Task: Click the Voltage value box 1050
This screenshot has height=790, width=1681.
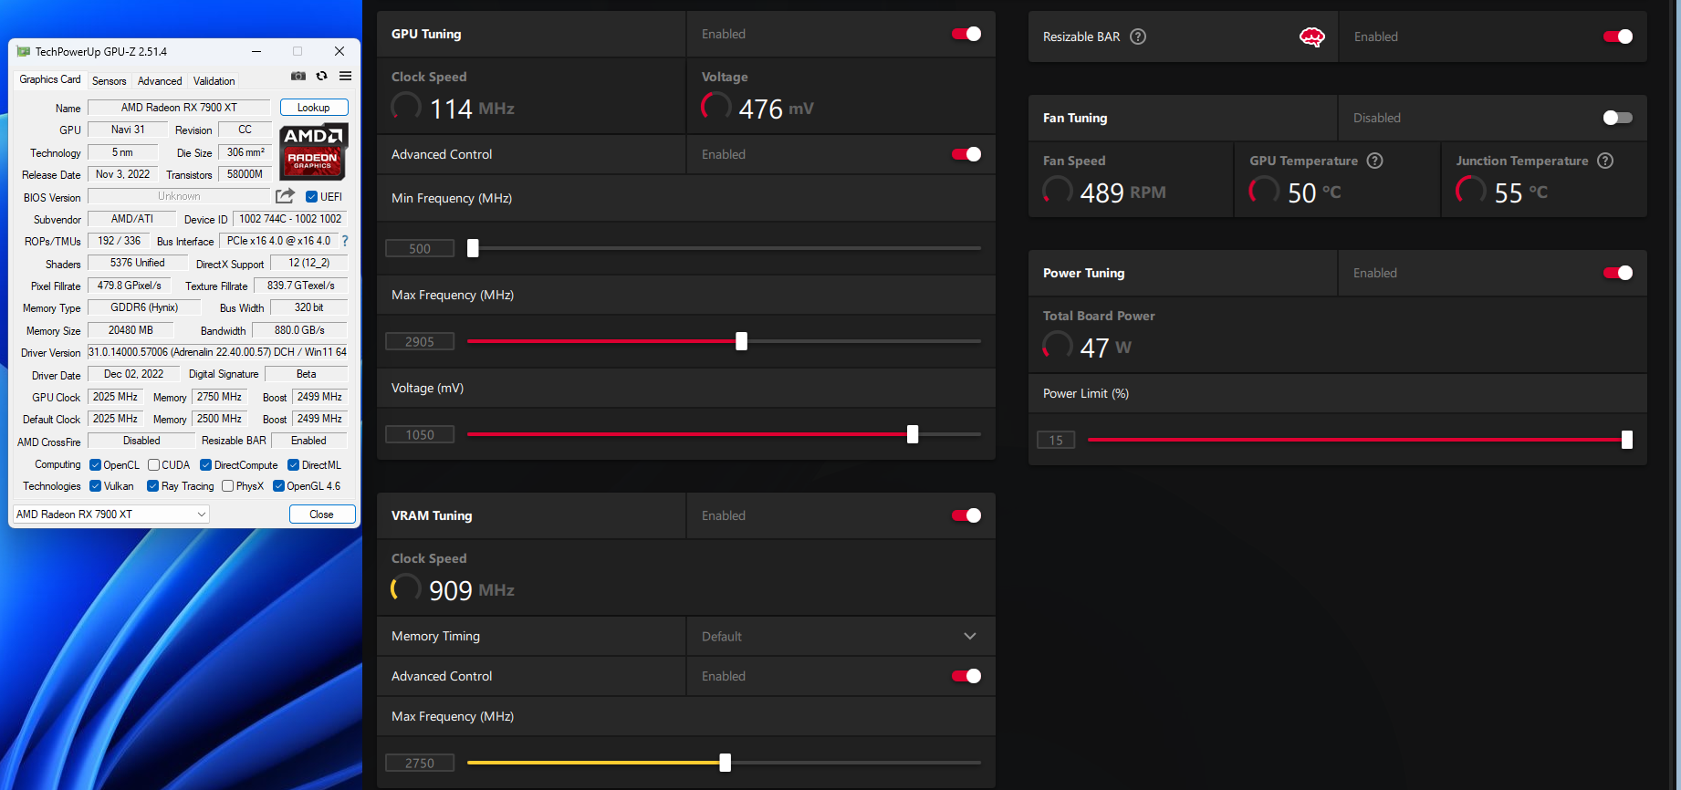Action: [420, 434]
